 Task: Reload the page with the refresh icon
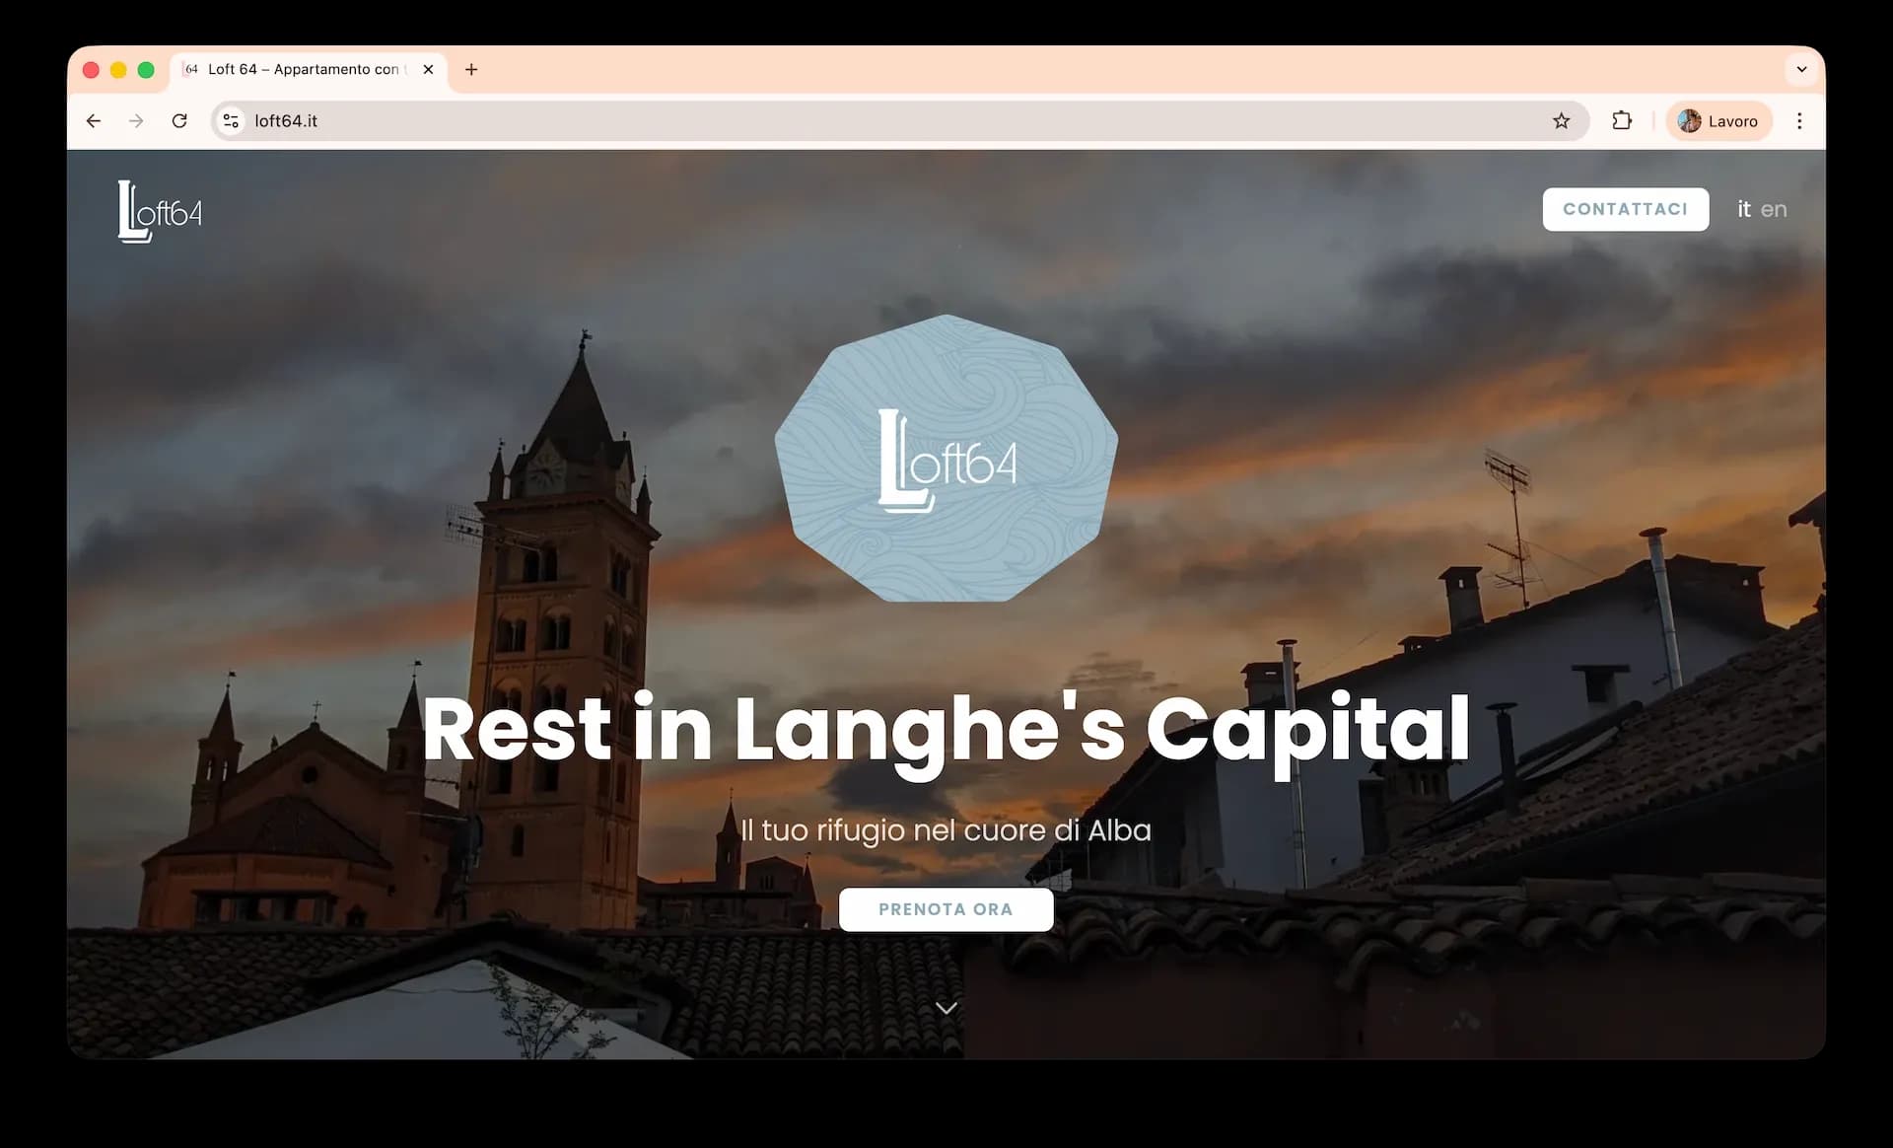179,121
